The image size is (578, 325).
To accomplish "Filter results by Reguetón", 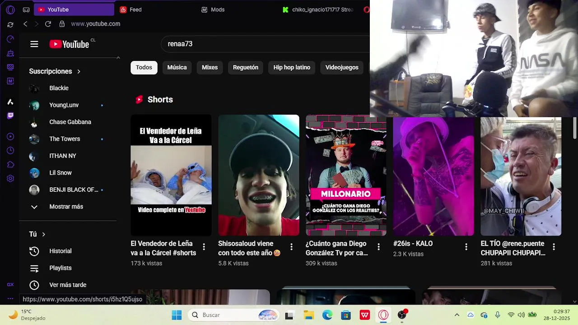I will click(246, 68).
